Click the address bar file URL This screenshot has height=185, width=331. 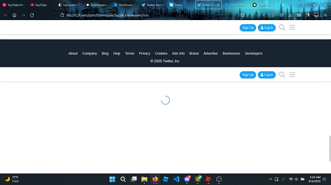[x=107, y=15]
